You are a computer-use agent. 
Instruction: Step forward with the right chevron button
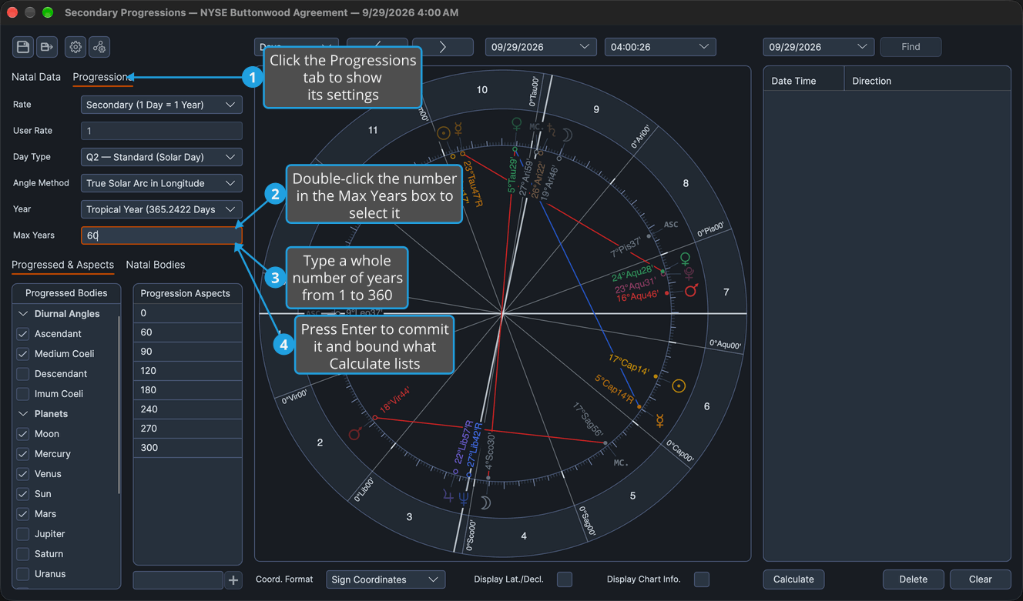click(443, 47)
